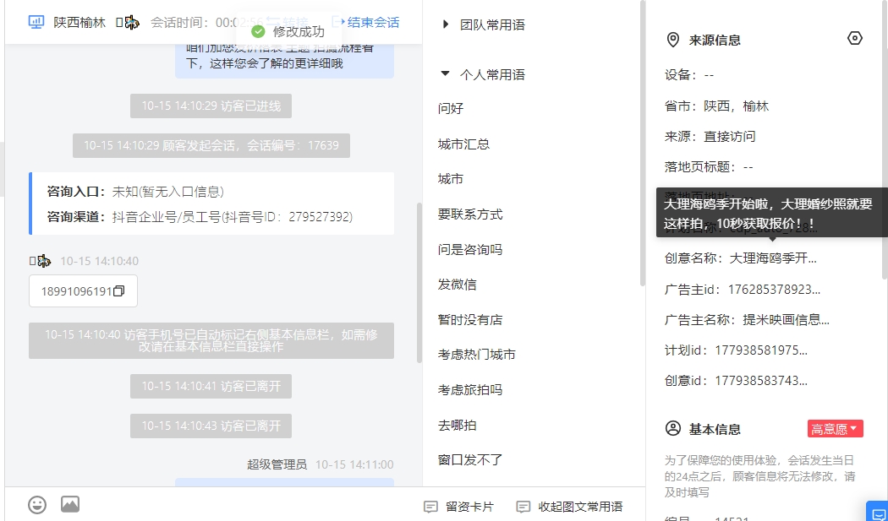This screenshot has height=521, width=888.
Task: Collapse the 个人常用语 section
Action: click(x=445, y=73)
